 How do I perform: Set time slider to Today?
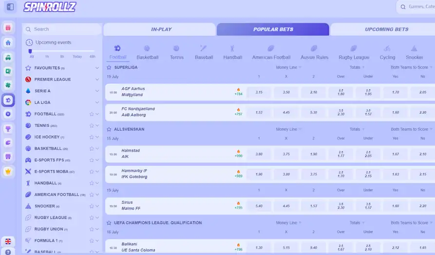(x=77, y=57)
